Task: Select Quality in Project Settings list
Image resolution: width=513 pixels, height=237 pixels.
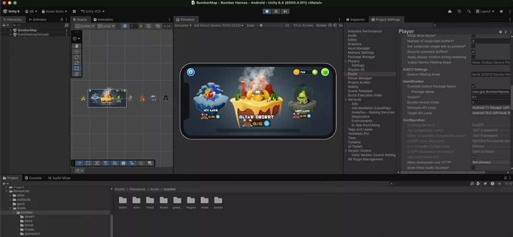Action: (x=353, y=87)
